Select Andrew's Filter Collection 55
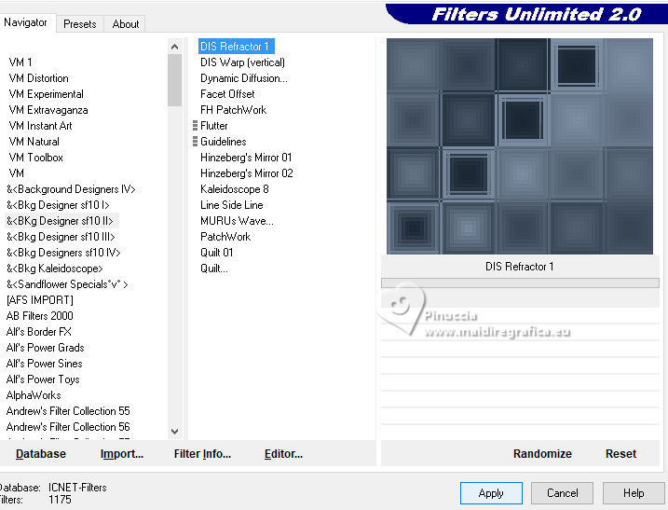Viewport: 668px width, 510px height. (x=68, y=410)
